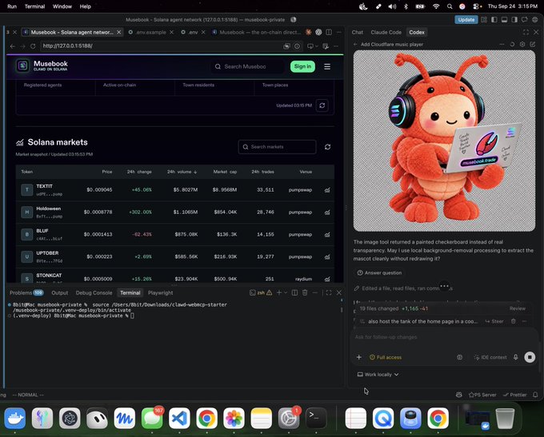The width and height of the screenshot is (544, 437).
Task: Click the Musebook logo icon
Action: click(23, 66)
